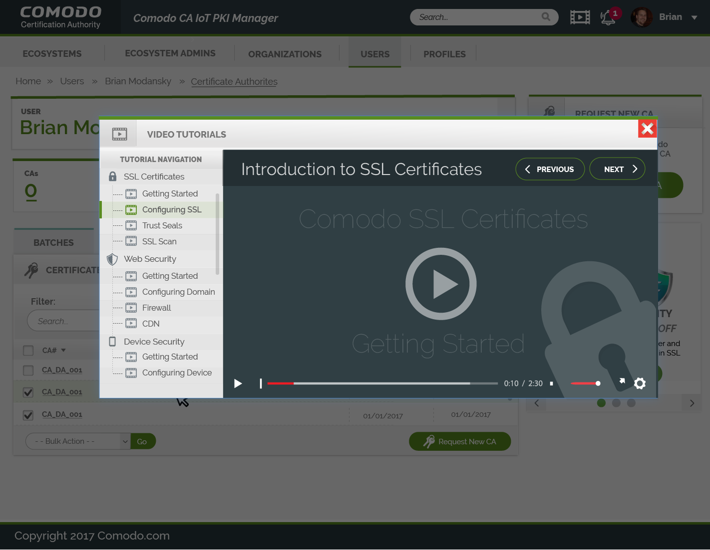Viewport: 710px width, 550px height.
Task: Click the Request New CA button
Action: (x=460, y=441)
